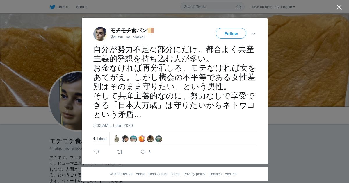Open the Log in dropdown
349x183 pixels.
[x=288, y=7]
